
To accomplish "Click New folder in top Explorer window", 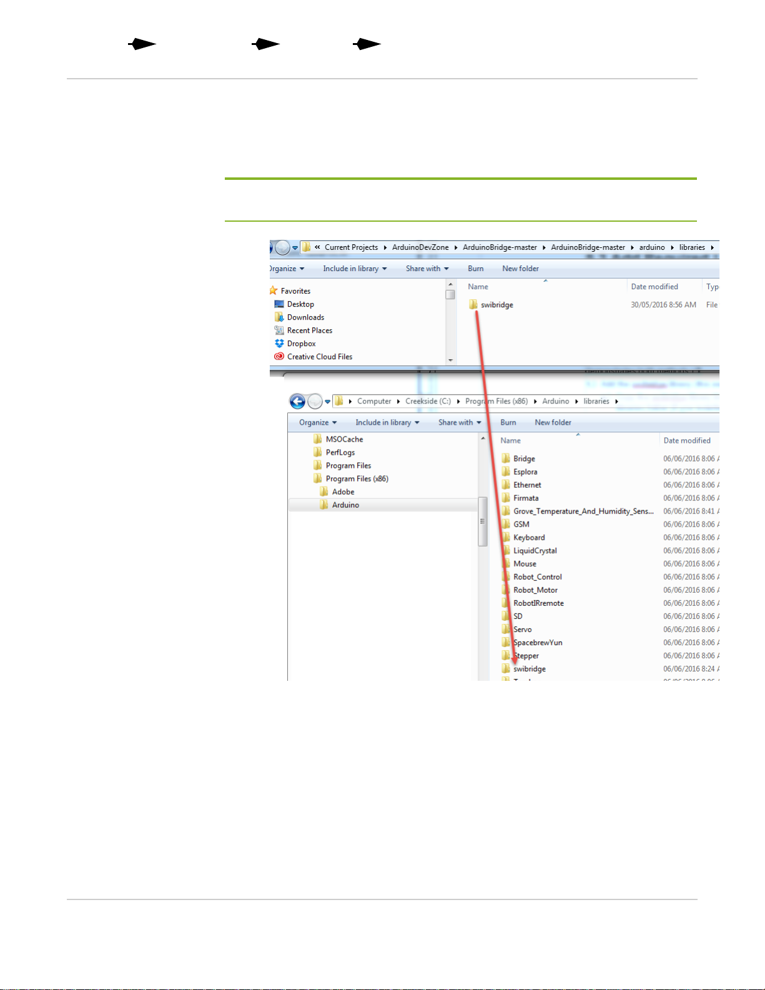I will (520, 269).
